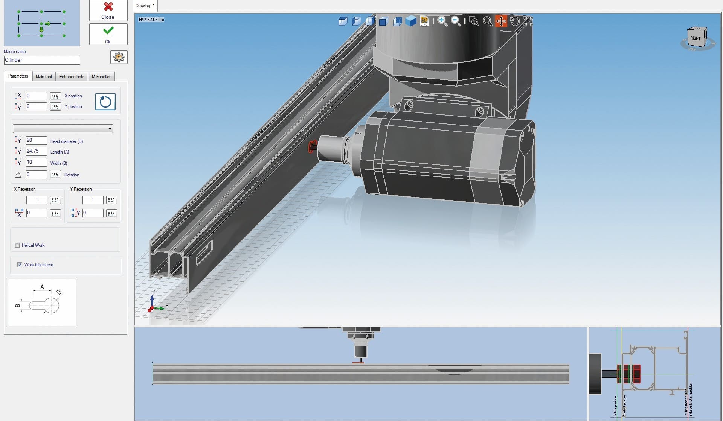Image resolution: width=723 pixels, height=421 pixels.
Task: Open the M Function tab
Action: pos(102,77)
